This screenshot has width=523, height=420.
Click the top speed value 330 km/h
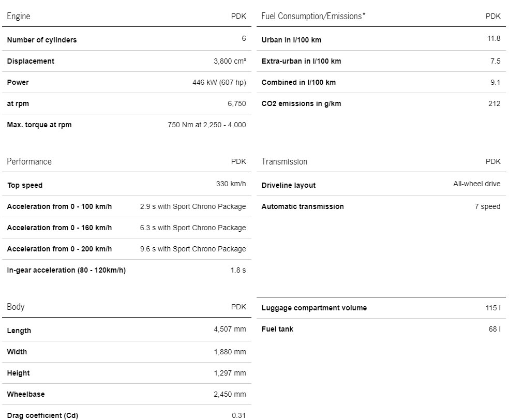coord(231,184)
